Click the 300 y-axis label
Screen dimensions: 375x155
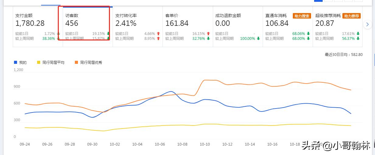(x=17, y=120)
